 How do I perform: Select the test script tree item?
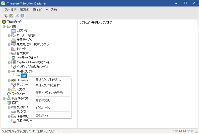[x=24, y=76]
